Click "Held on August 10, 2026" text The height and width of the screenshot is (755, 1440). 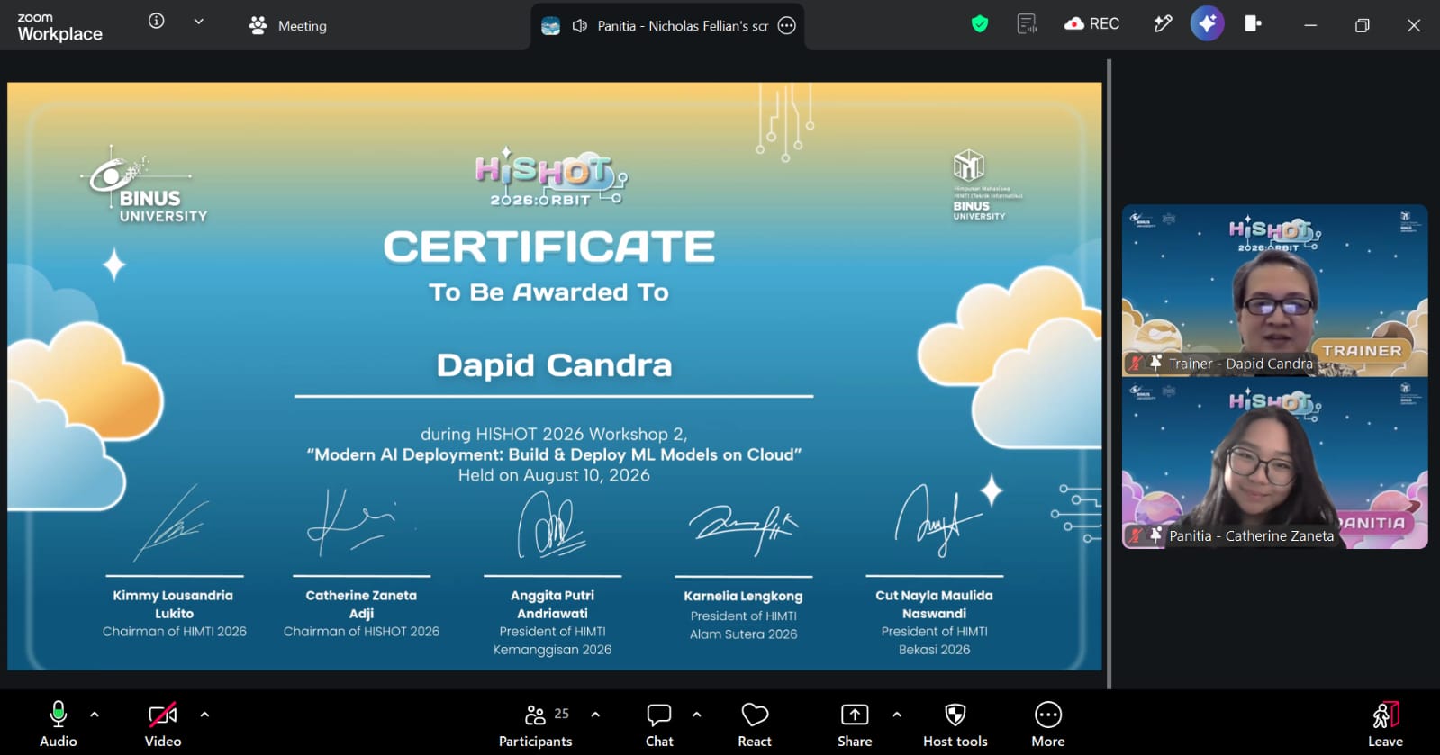tap(554, 475)
